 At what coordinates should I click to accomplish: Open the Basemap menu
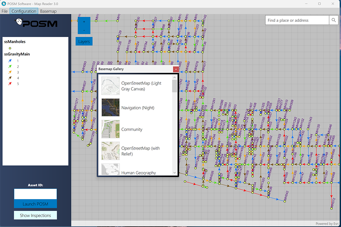point(48,11)
